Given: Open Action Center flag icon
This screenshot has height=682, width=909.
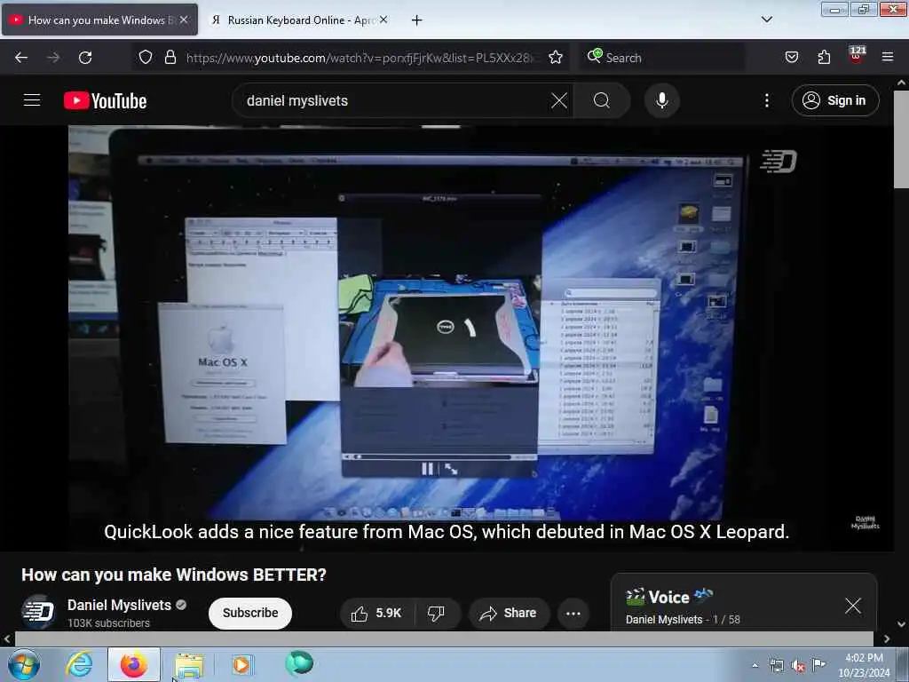Looking at the screenshot, I should coord(819,664).
